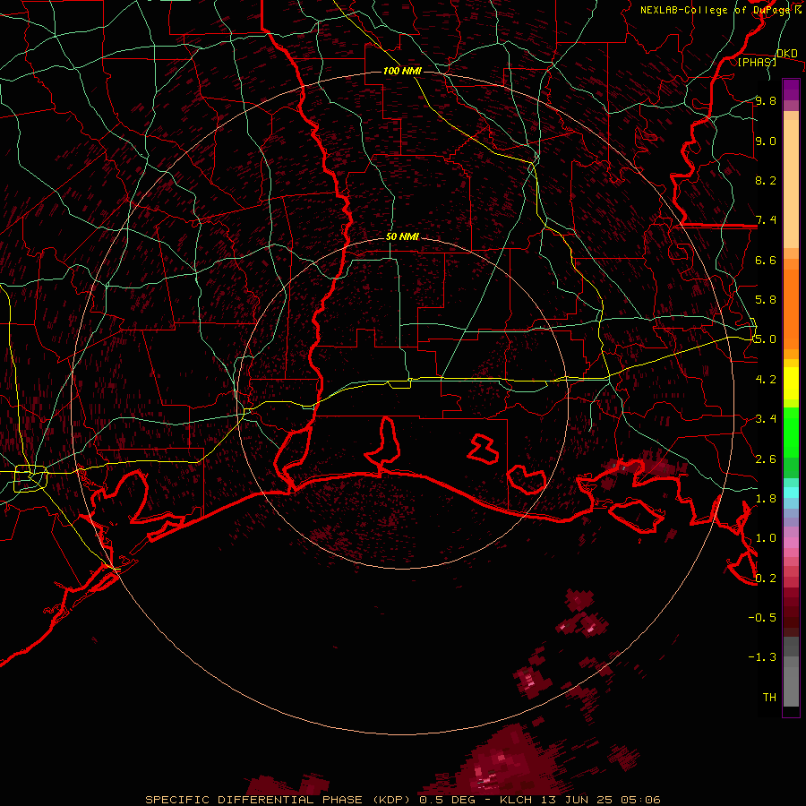This screenshot has height=806, width=806.
Task: Click the 9.8 value on color scale
Action: pyautogui.click(x=766, y=100)
